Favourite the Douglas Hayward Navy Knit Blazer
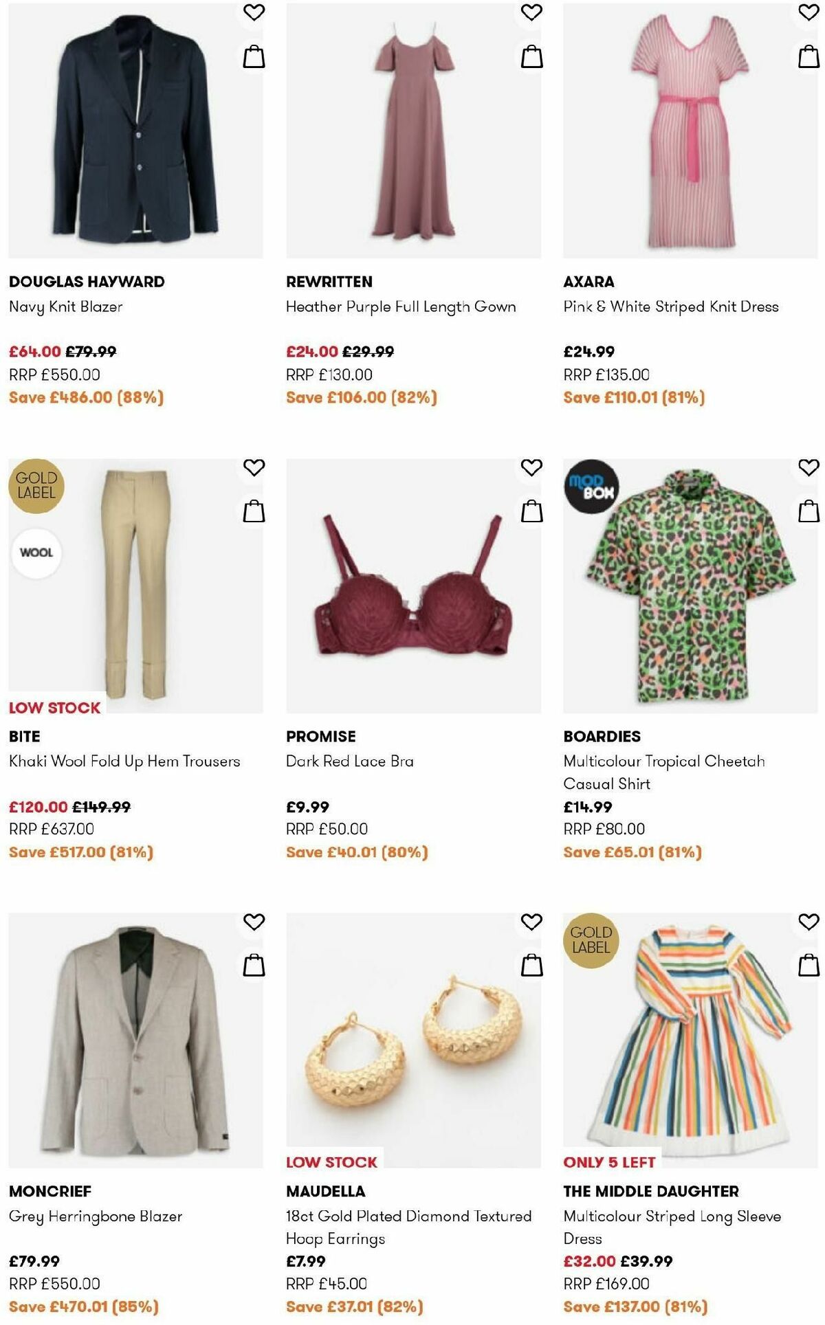 click(255, 11)
